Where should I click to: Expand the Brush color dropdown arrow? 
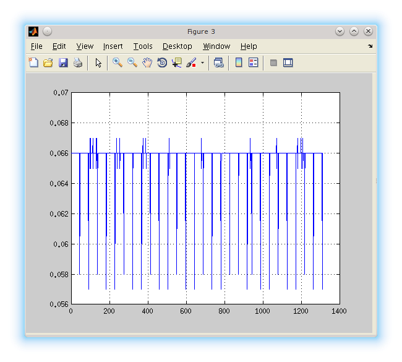[202, 63]
